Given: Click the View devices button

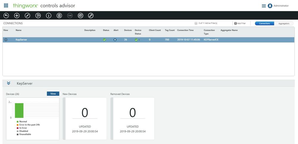Looking at the screenshot, I should click(53, 94).
